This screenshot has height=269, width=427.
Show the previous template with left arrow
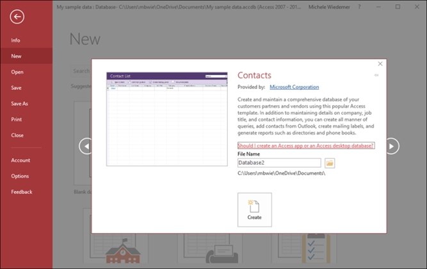point(86,147)
